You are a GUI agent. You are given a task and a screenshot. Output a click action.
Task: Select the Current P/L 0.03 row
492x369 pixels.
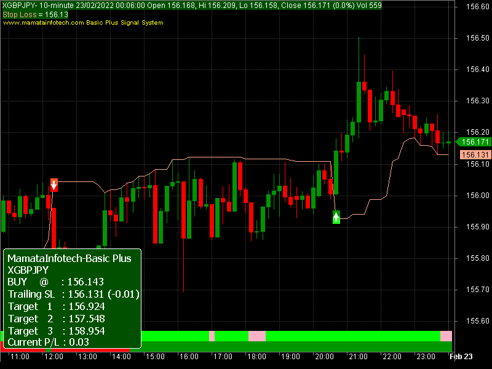pos(49,342)
